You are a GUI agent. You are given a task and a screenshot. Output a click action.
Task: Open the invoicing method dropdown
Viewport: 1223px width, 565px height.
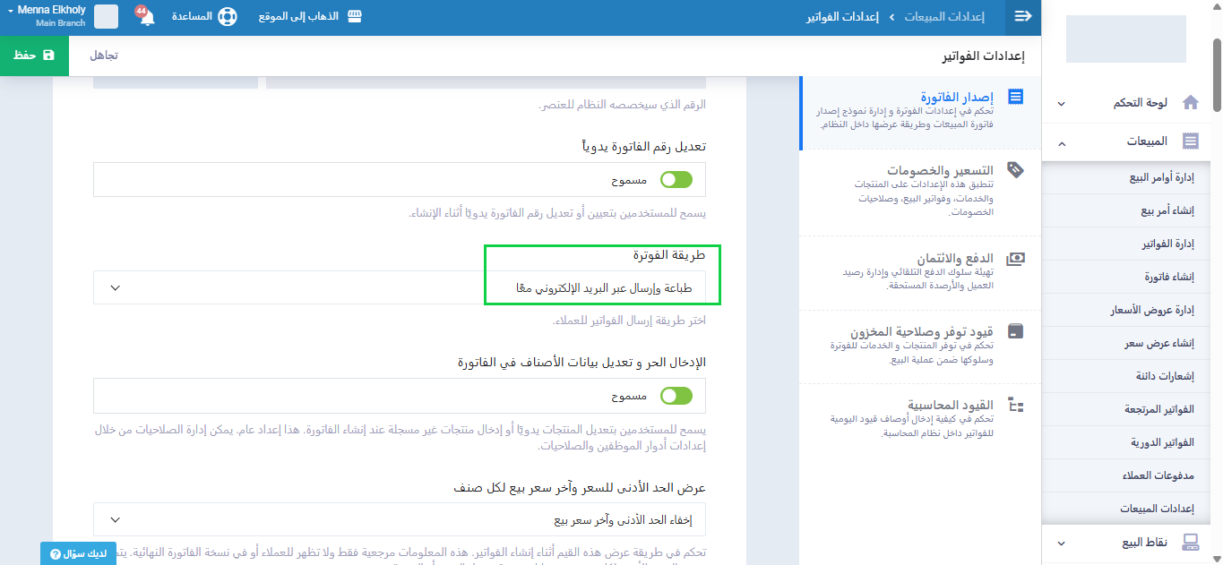400,288
